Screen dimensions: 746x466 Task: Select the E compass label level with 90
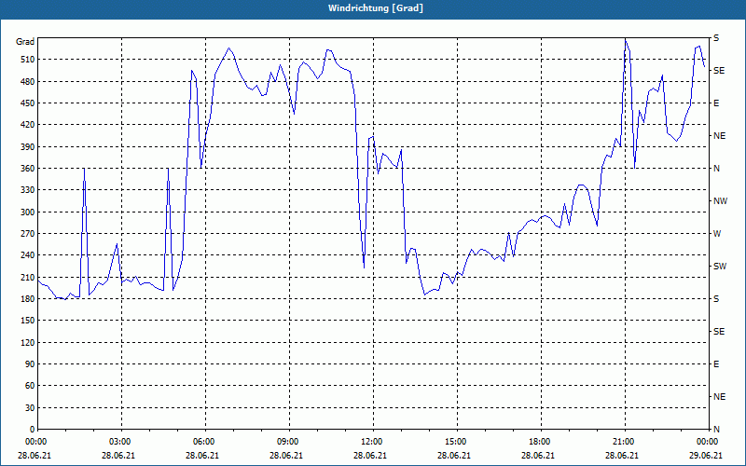716,364
